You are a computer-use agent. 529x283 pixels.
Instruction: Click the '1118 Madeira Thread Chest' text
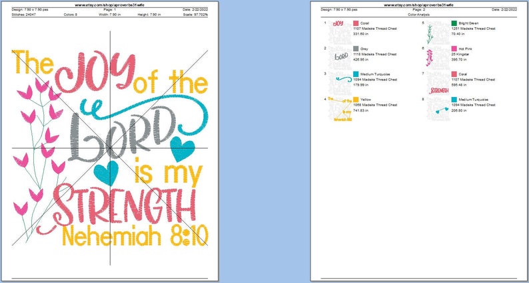pyautogui.click(x=375, y=54)
